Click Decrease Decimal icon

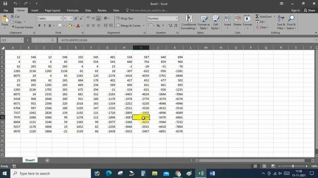[175, 26]
